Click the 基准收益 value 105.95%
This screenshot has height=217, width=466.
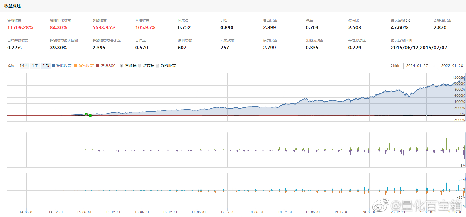tap(145, 28)
